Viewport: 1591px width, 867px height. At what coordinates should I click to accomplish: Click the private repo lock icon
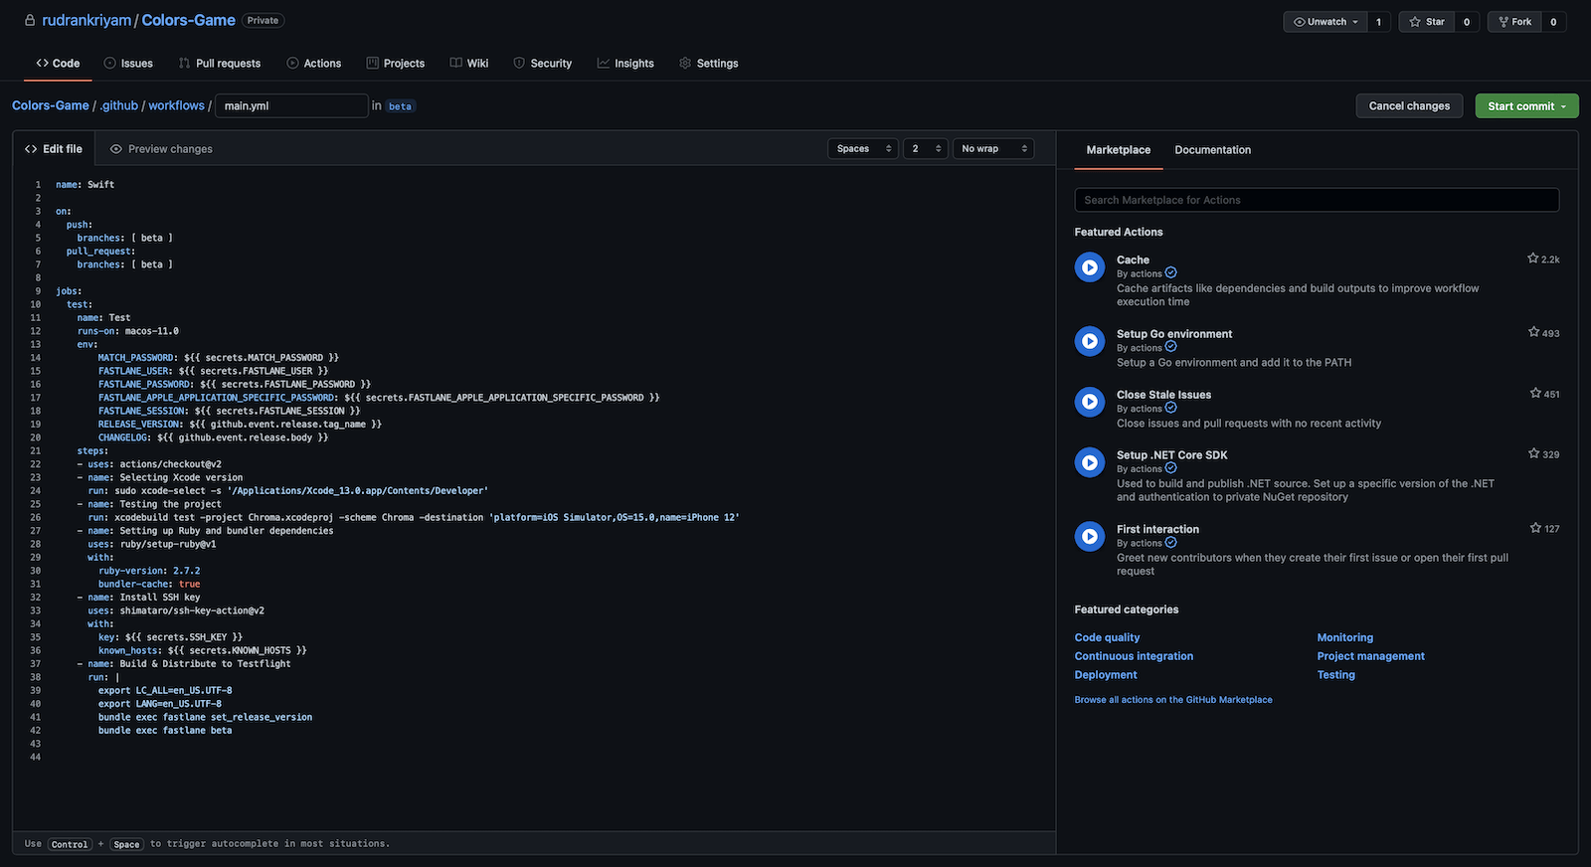click(30, 20)
